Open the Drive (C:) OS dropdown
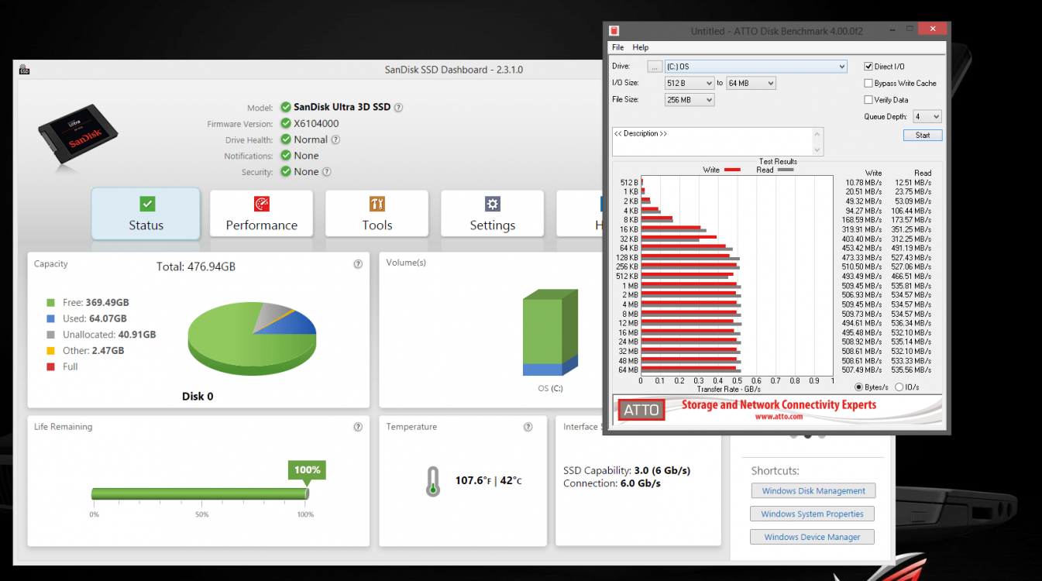This screenshot has width=1042, height=581. pos(756,67)
